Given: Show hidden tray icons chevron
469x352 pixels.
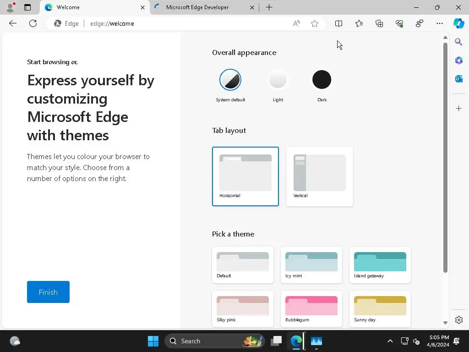Looking at the screenshot, I should 390,341.
